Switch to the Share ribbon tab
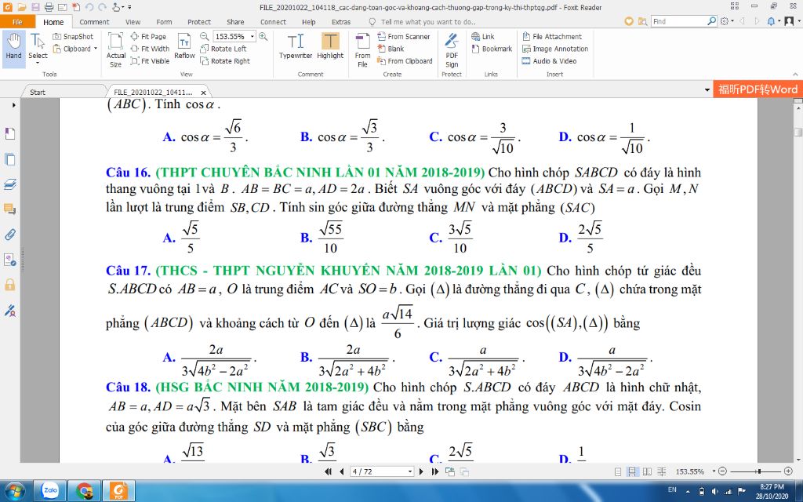 coord(235,22)
